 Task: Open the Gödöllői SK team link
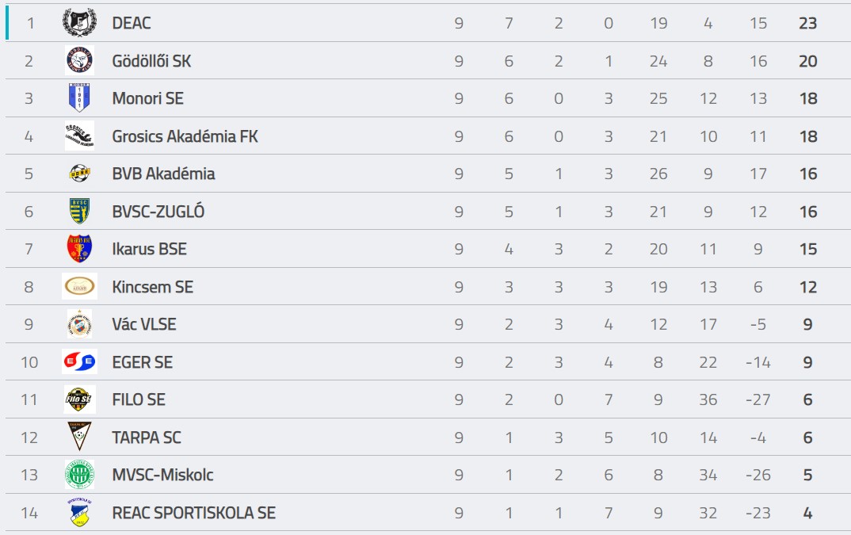pos(151,61)
